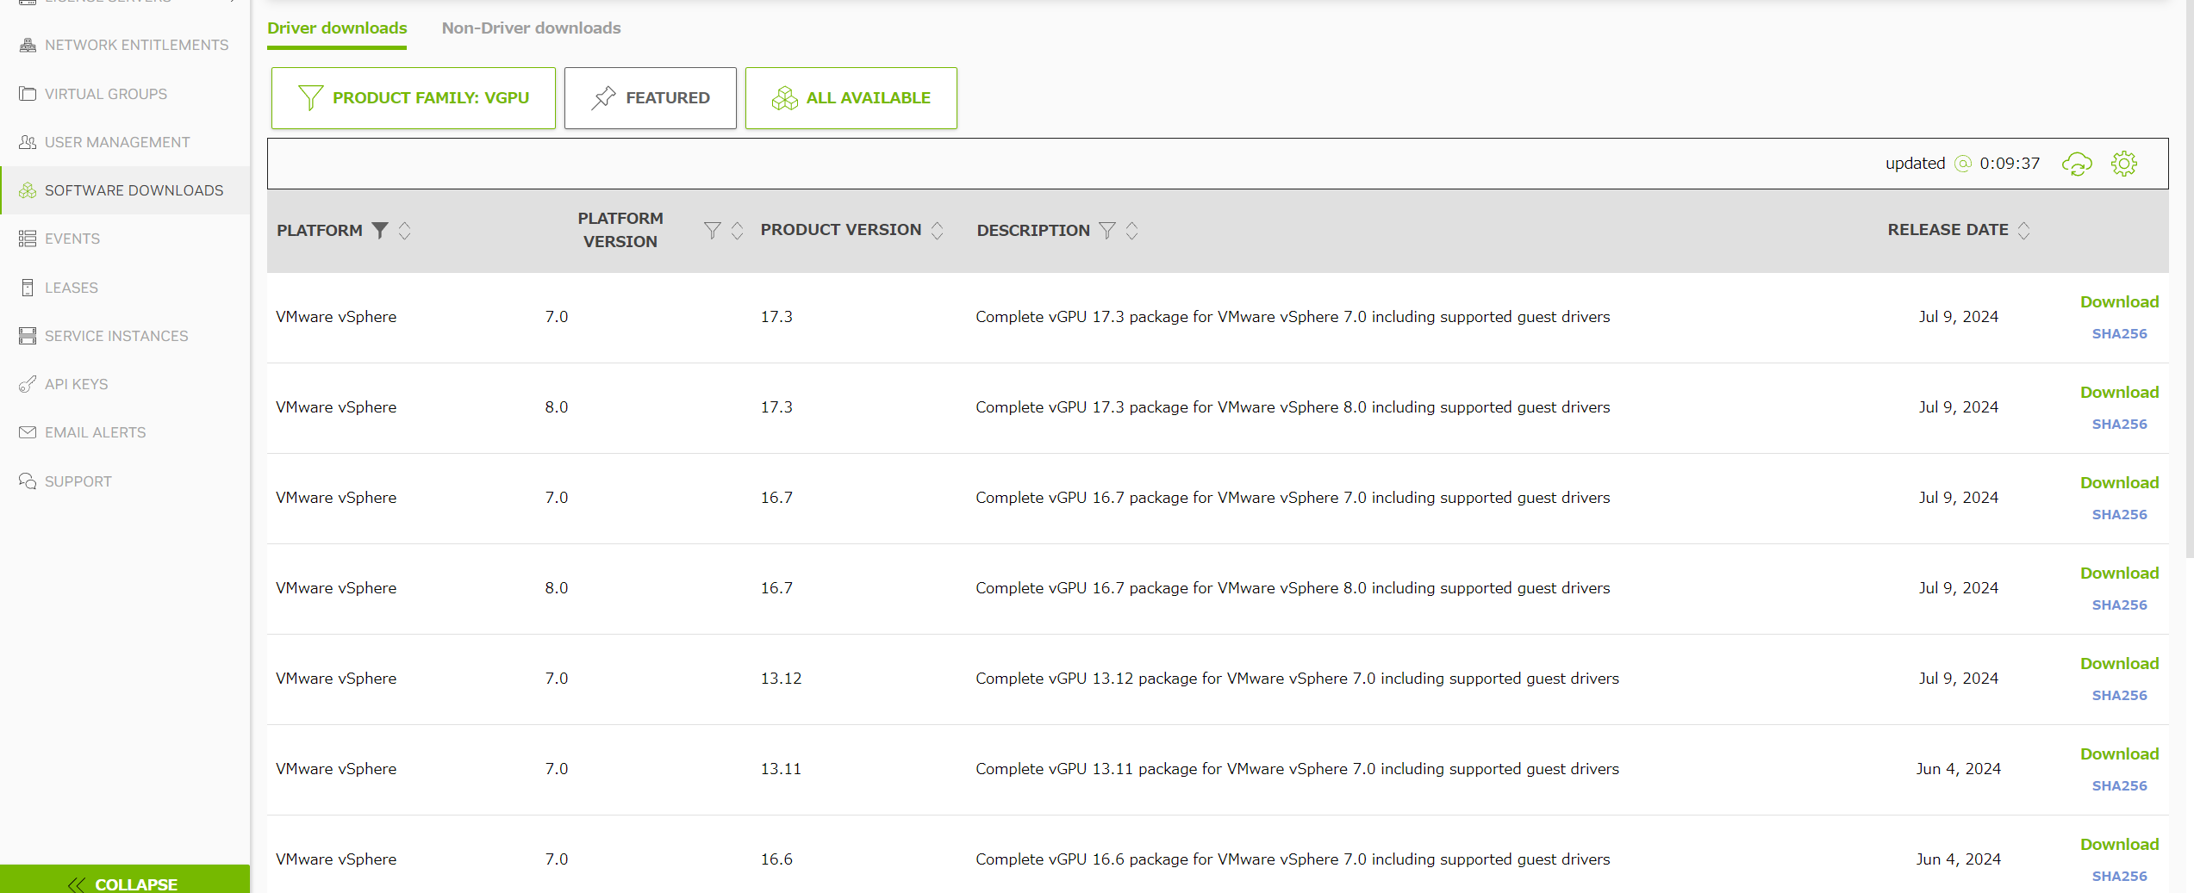Toggle the Featured filter
This screenshot has height=893, width=2194.
pyautogui.click(x=651, y=97)
